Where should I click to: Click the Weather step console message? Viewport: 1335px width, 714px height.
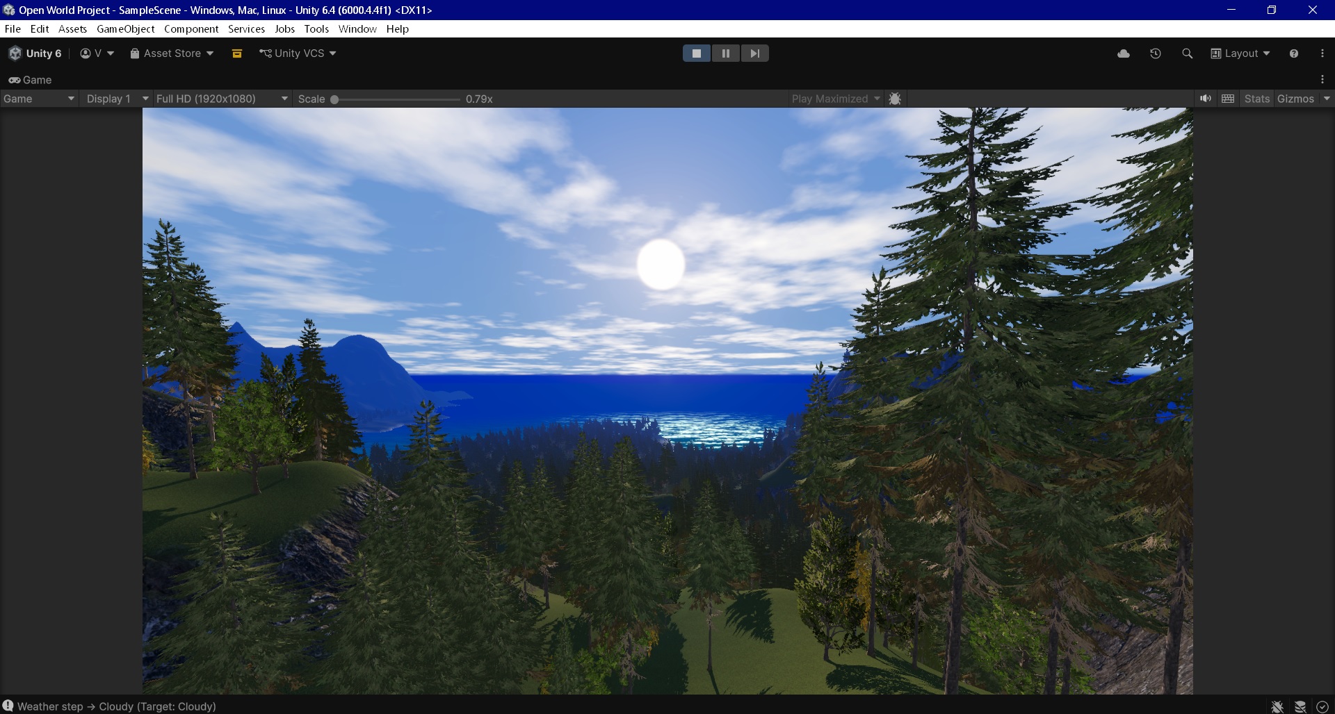click(117, 706)
